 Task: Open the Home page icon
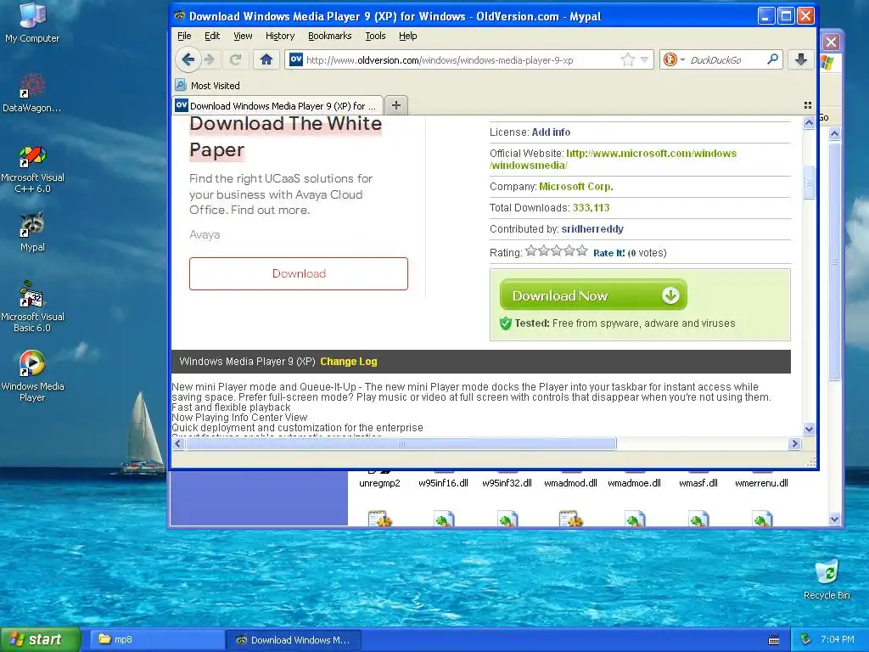[266, 59]
